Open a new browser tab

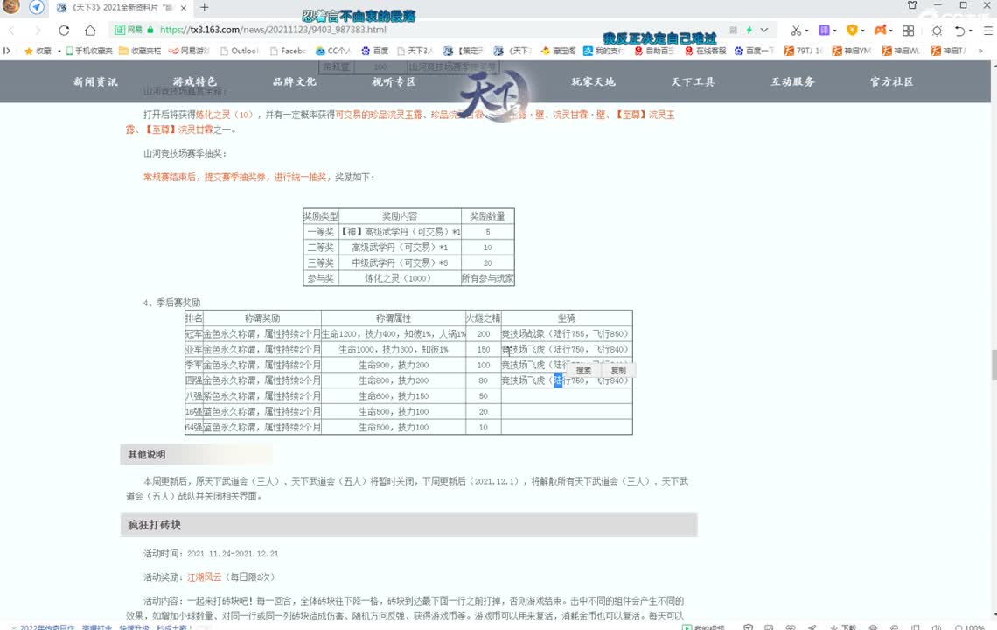point(204,8)
